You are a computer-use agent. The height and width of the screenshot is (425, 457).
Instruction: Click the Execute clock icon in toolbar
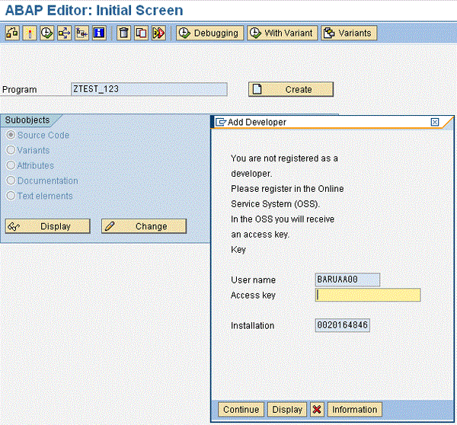pos(46,33)
